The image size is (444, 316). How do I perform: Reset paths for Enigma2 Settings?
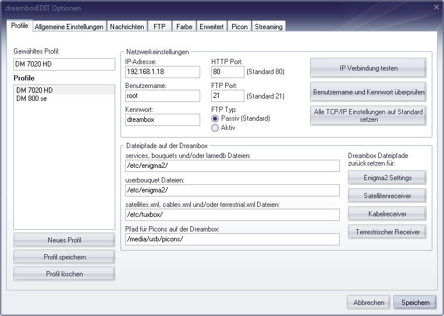(x=387, y=178)
